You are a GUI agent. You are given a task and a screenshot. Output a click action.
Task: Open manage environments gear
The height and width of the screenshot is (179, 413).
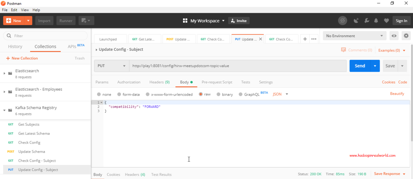(406, 36)
